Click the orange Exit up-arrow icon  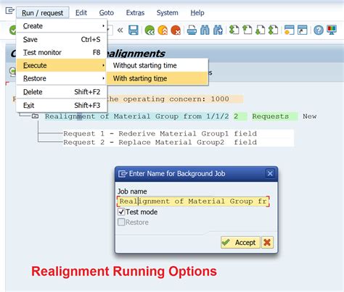point(163,30)
